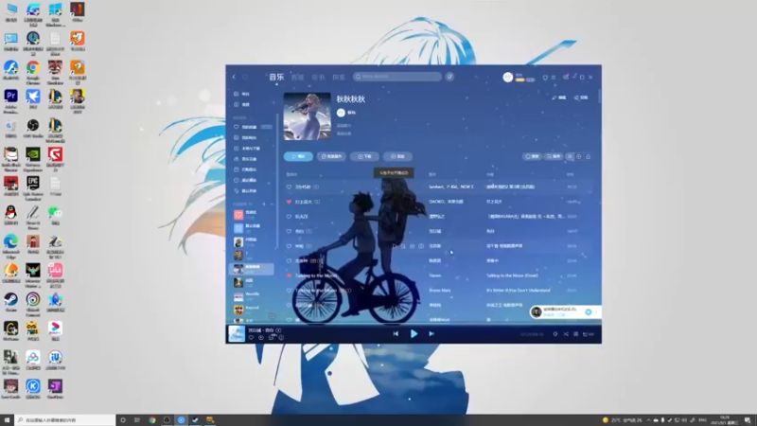Click the batch operations button
This screenshot has height=426, width=757.
coord(331,156)
